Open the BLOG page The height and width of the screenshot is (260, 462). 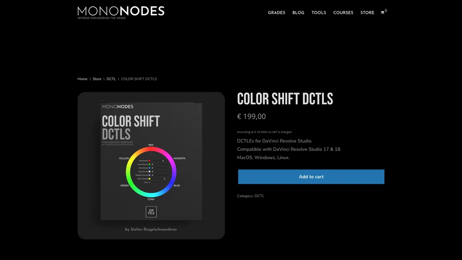click(298, 13)
